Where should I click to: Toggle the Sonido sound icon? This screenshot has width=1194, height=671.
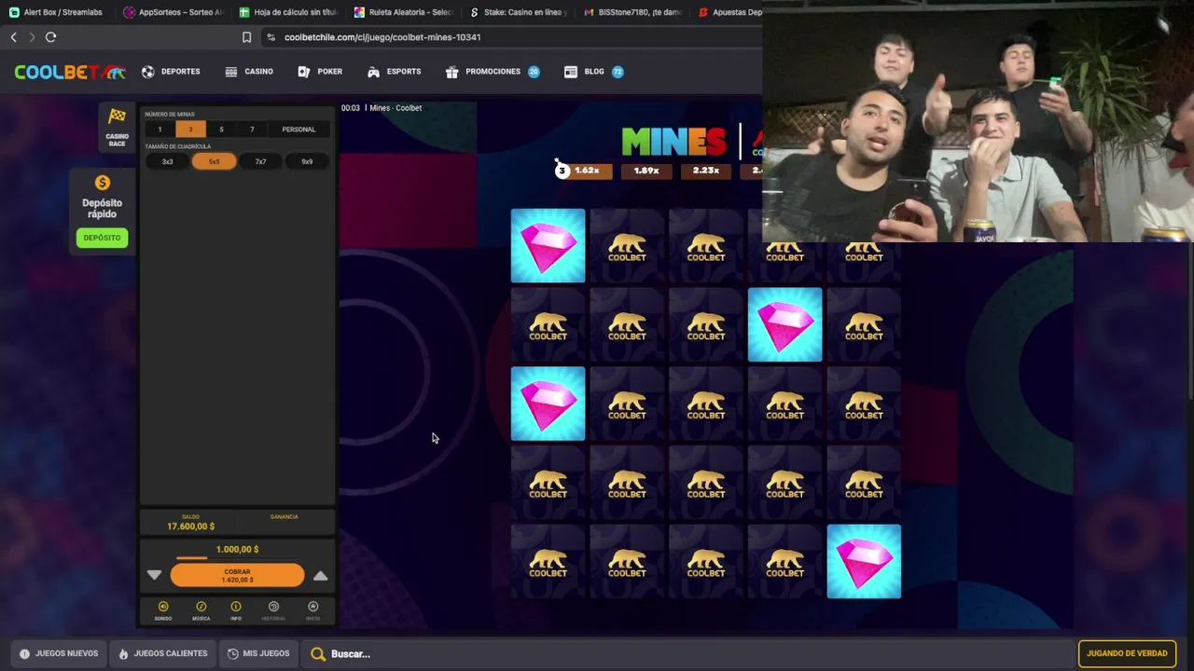163,607
